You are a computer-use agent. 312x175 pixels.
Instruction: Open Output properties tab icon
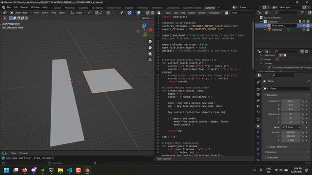click(x=258, y=95)
